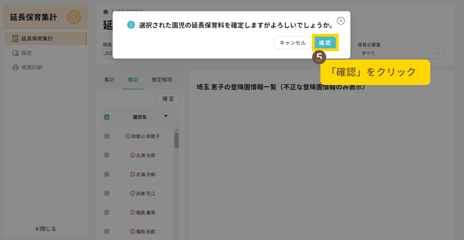Click the 確認 button in dialog
The height and width of the screenshot is (240, 464).
[x=325, y=43]
